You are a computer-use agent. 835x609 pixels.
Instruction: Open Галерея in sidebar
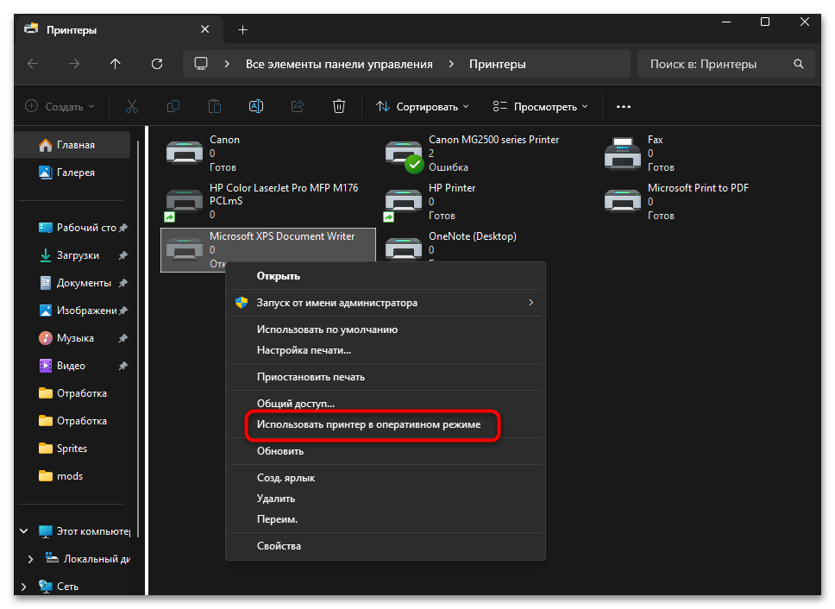point(72,173)
